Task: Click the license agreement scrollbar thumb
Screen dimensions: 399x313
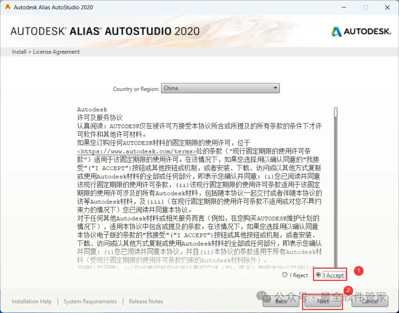Action: 336,112
